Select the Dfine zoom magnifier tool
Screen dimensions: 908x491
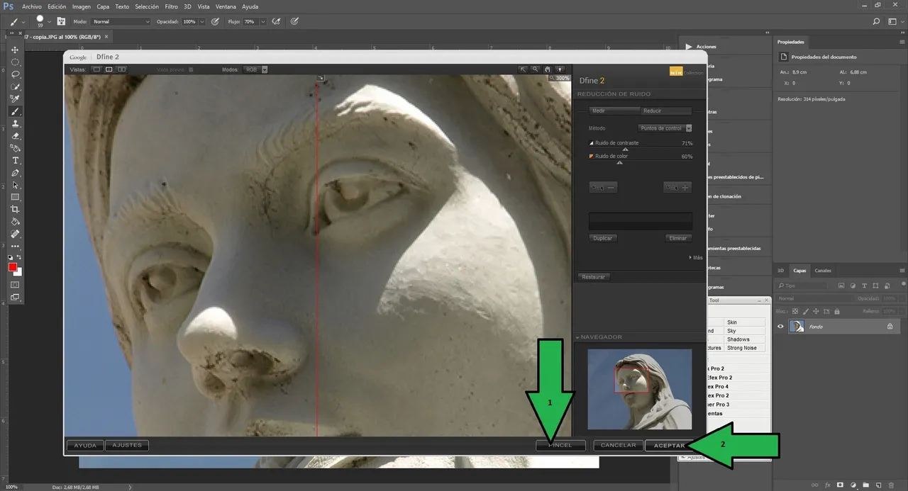[536, 69]
